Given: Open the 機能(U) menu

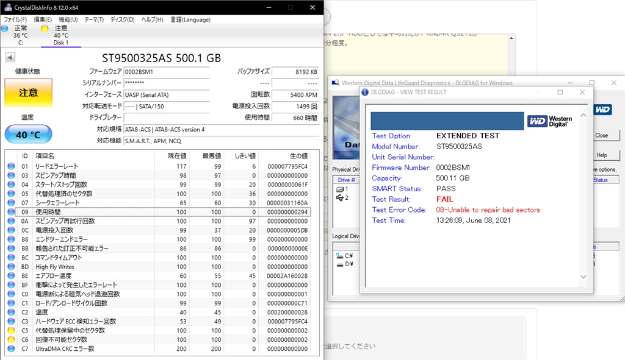Looking at the screenshot, I should [x=68, y=19].
